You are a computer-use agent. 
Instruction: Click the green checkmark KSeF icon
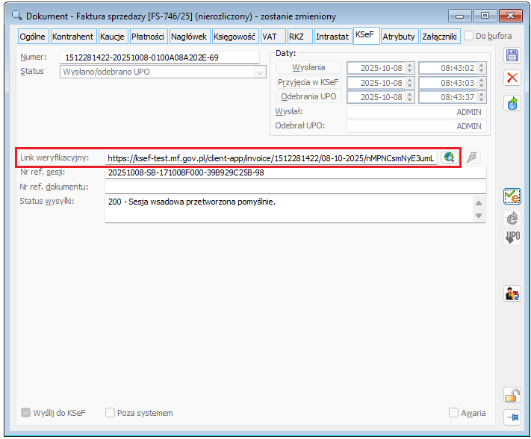[512, 196]
